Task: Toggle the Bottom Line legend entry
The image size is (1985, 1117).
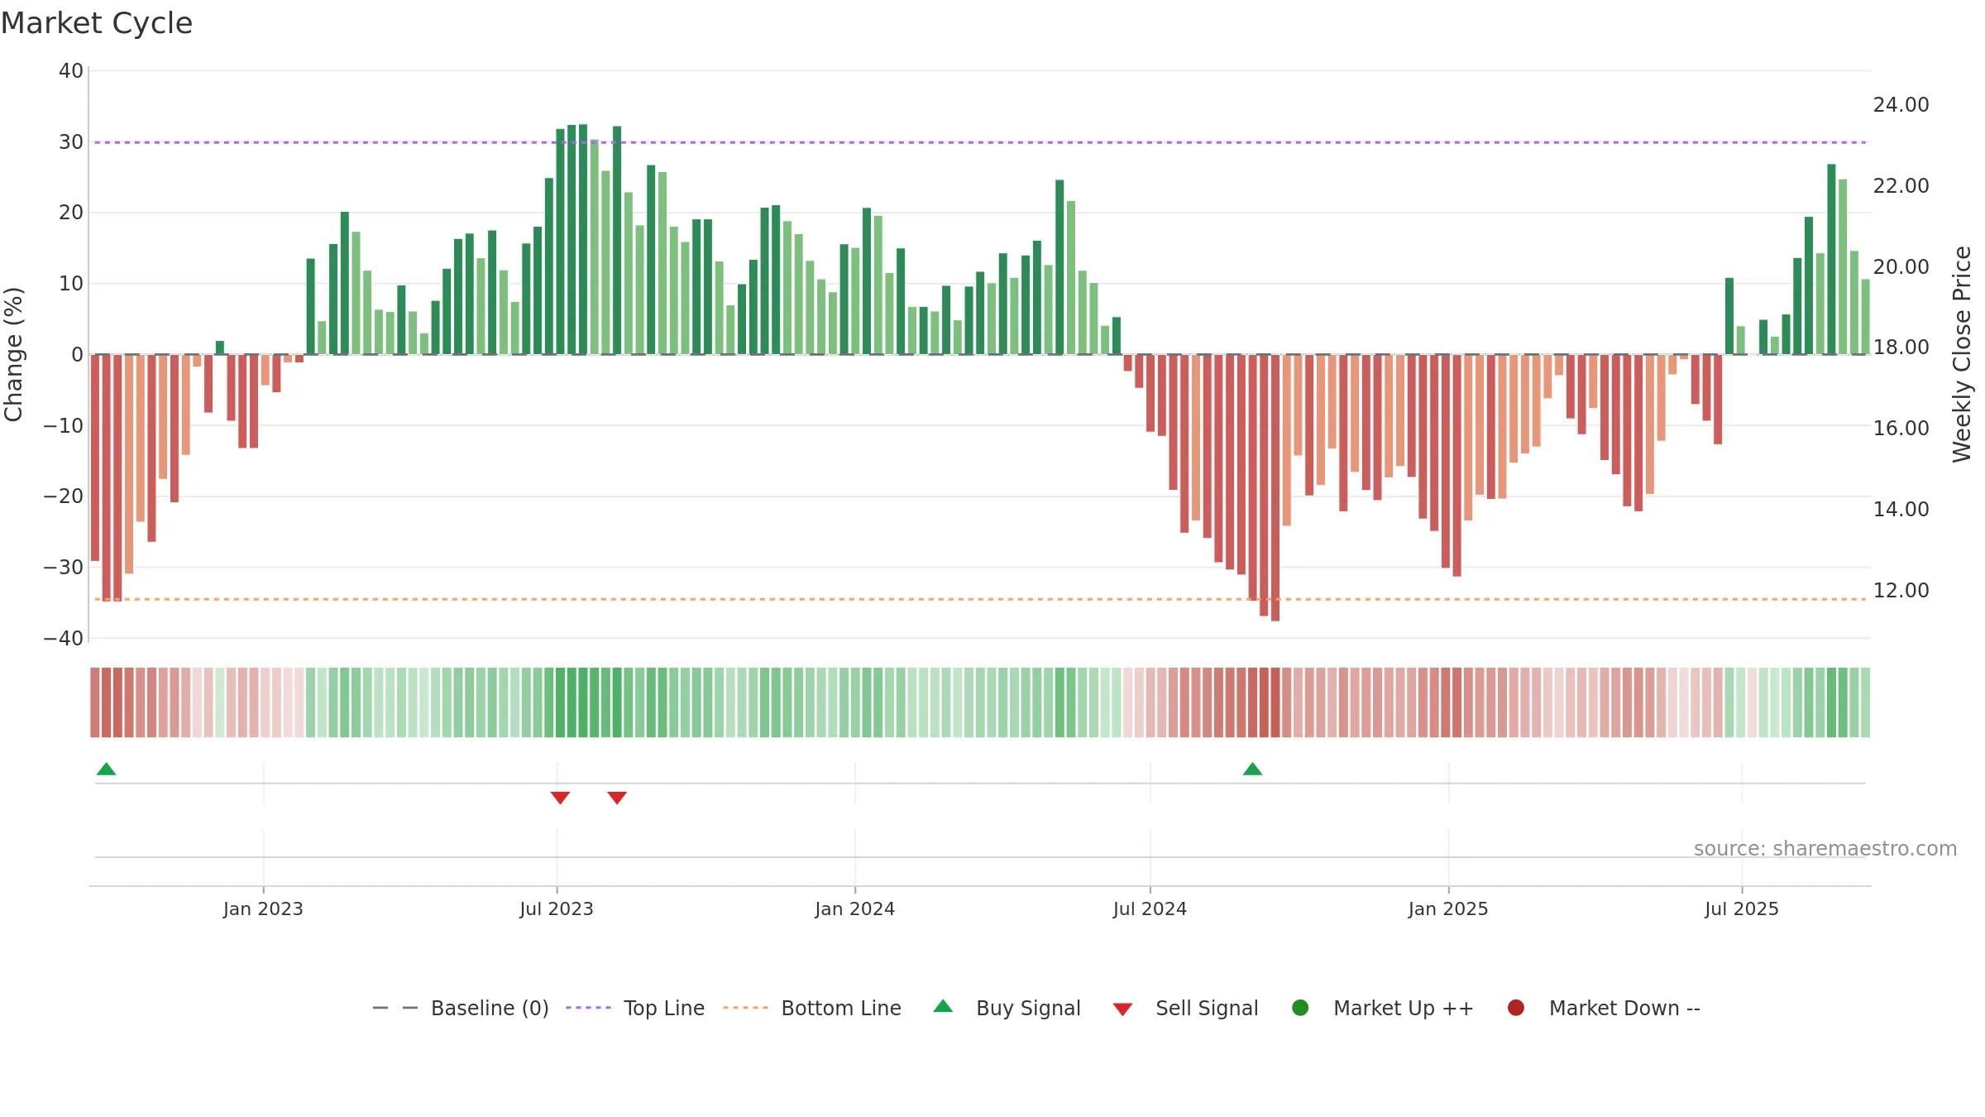Action: [x=812, y=1008]
